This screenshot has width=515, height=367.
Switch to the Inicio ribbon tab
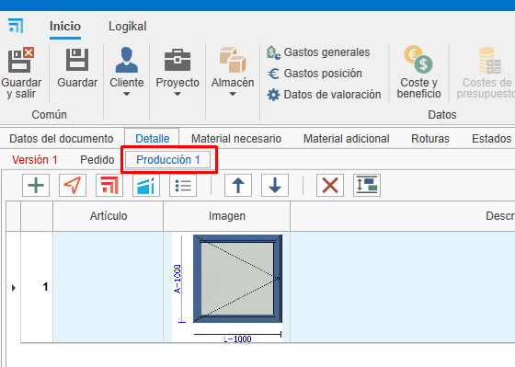click(65, 27)
